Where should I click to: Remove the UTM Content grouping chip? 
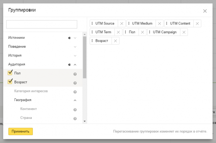coord(197,23)
